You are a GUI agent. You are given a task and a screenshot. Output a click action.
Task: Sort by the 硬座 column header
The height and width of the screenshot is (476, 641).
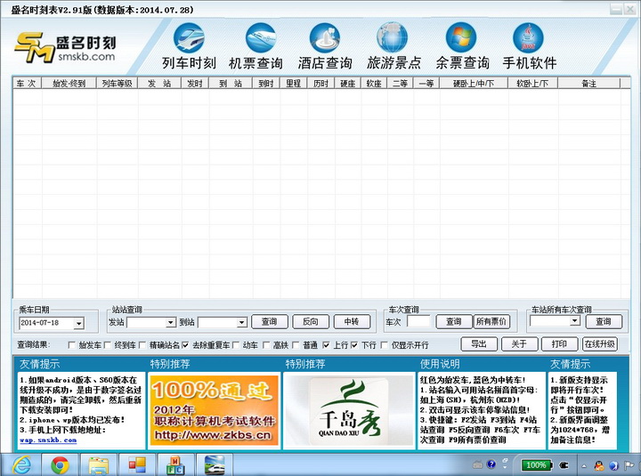348,84
